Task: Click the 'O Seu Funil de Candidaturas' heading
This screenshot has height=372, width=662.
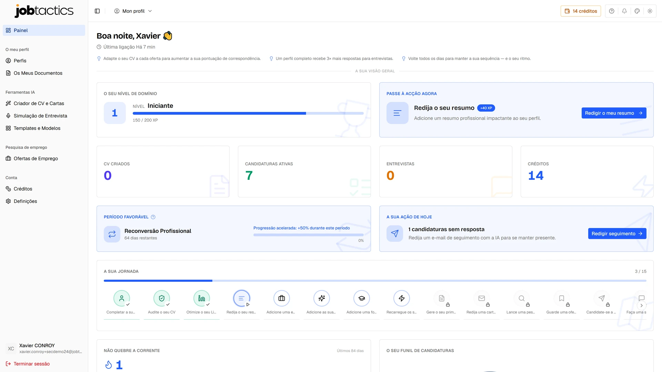Action: (x=420, y=351)
